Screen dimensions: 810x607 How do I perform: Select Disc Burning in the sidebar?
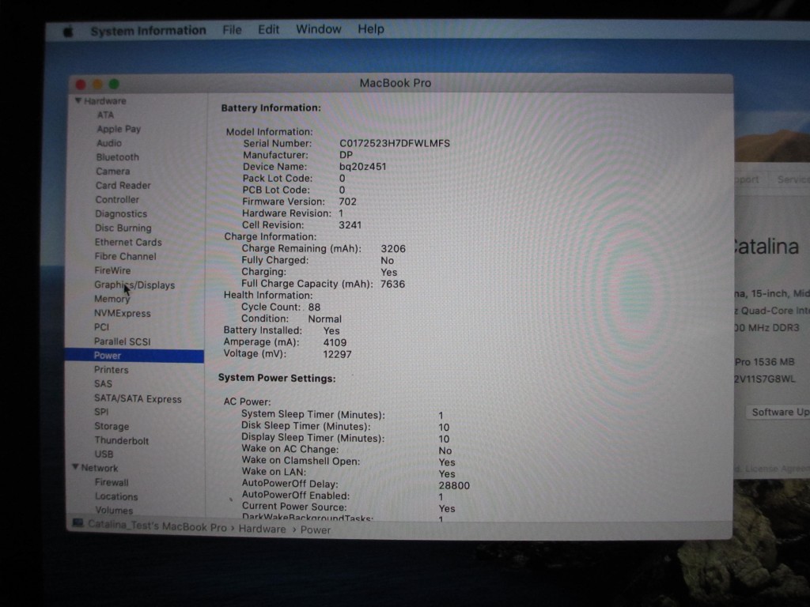point(123,228)
